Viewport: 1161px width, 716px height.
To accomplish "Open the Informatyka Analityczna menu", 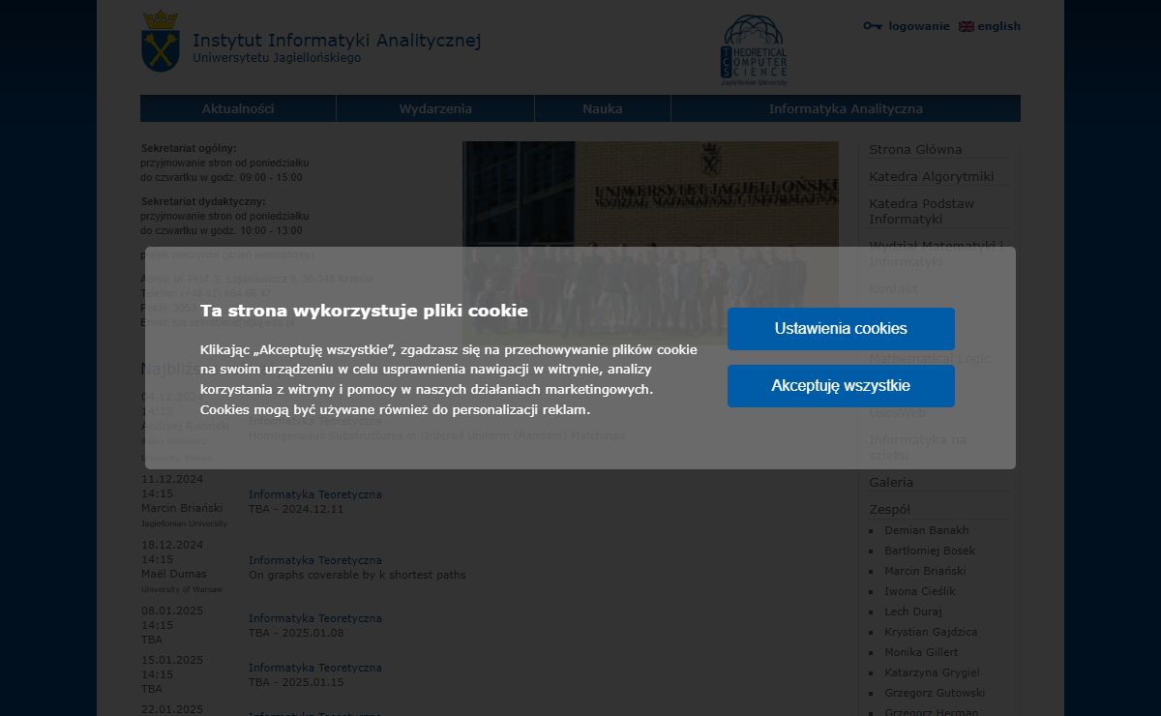I will (x=846, y=108).
